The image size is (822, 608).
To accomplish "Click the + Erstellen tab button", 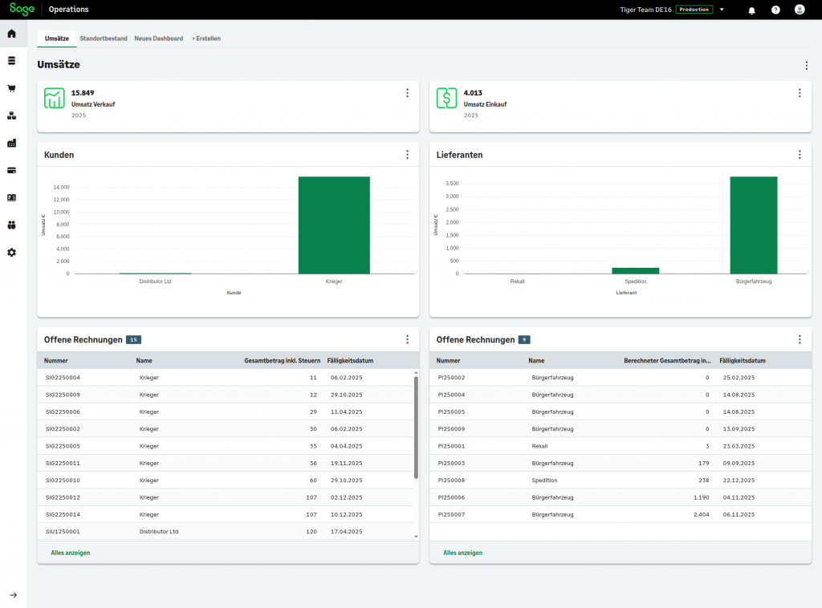I will click(x=206, y=39).
